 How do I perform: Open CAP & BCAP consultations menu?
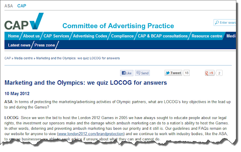[163, 36]
